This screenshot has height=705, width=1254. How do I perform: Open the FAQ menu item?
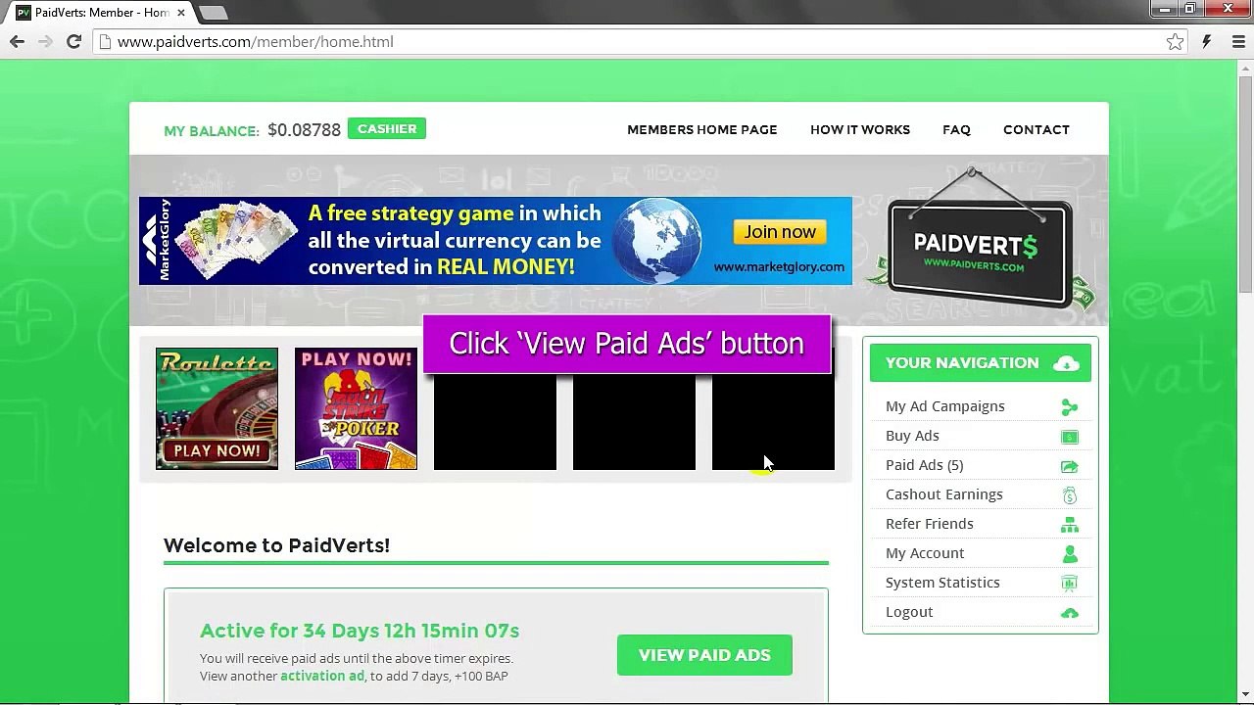(956, 129)
